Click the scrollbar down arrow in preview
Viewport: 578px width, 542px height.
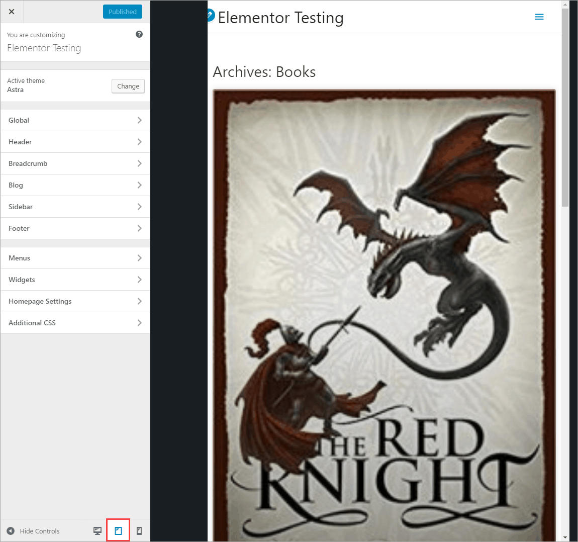click(x=565, y=537)
